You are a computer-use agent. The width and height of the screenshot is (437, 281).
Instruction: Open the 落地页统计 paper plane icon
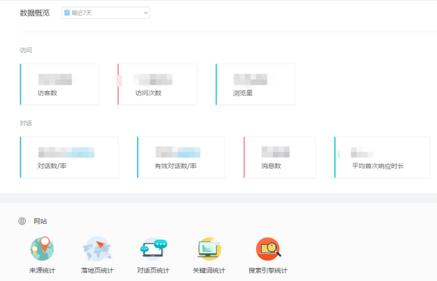97,249
